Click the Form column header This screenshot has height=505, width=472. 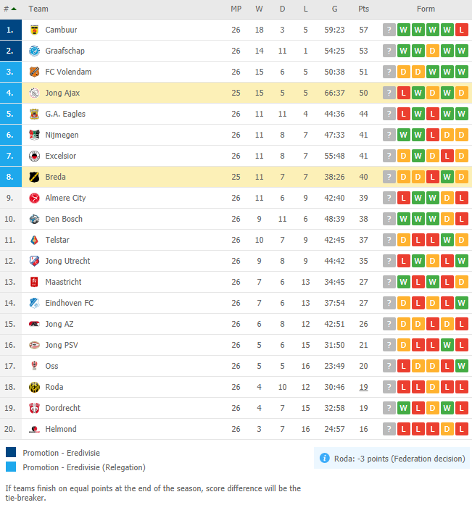426,9
